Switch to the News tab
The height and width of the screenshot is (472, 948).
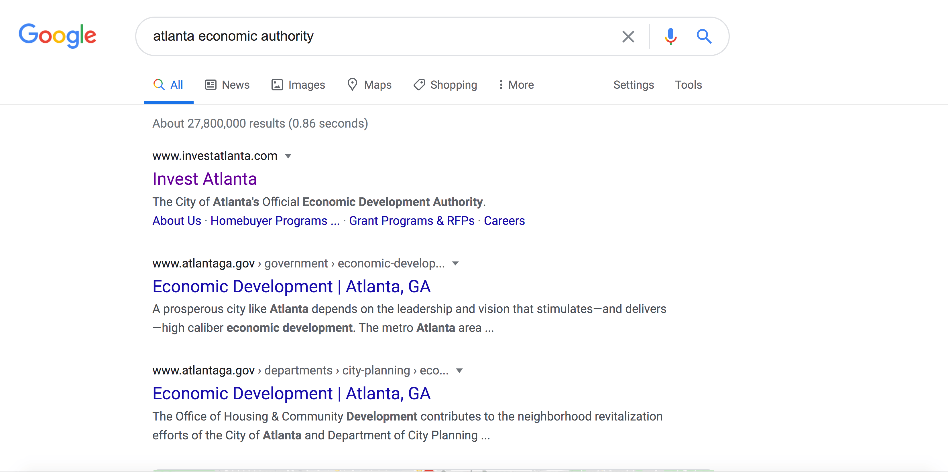tap(227, 85)
